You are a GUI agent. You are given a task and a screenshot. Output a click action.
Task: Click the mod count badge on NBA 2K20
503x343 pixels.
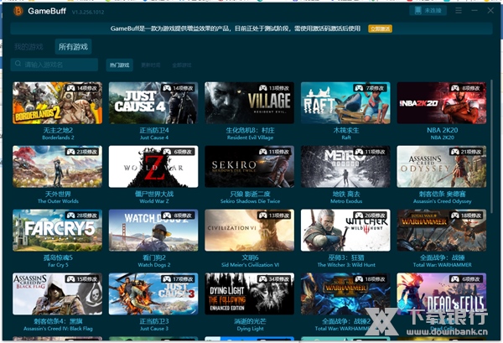point(466,88)
